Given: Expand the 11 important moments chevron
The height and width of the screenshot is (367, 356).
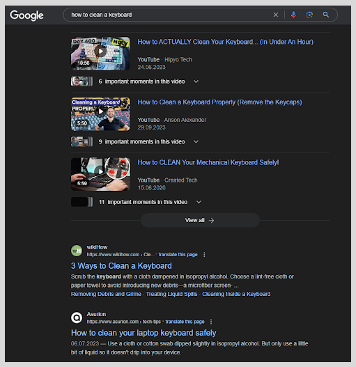Looking at the screenshot, I should (x=199, y=202).
